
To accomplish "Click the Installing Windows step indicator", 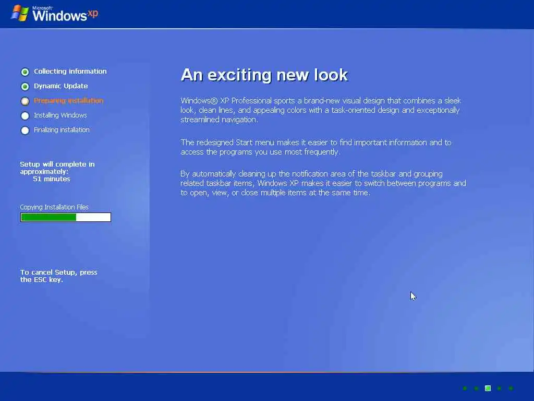I will click(25, 116).
